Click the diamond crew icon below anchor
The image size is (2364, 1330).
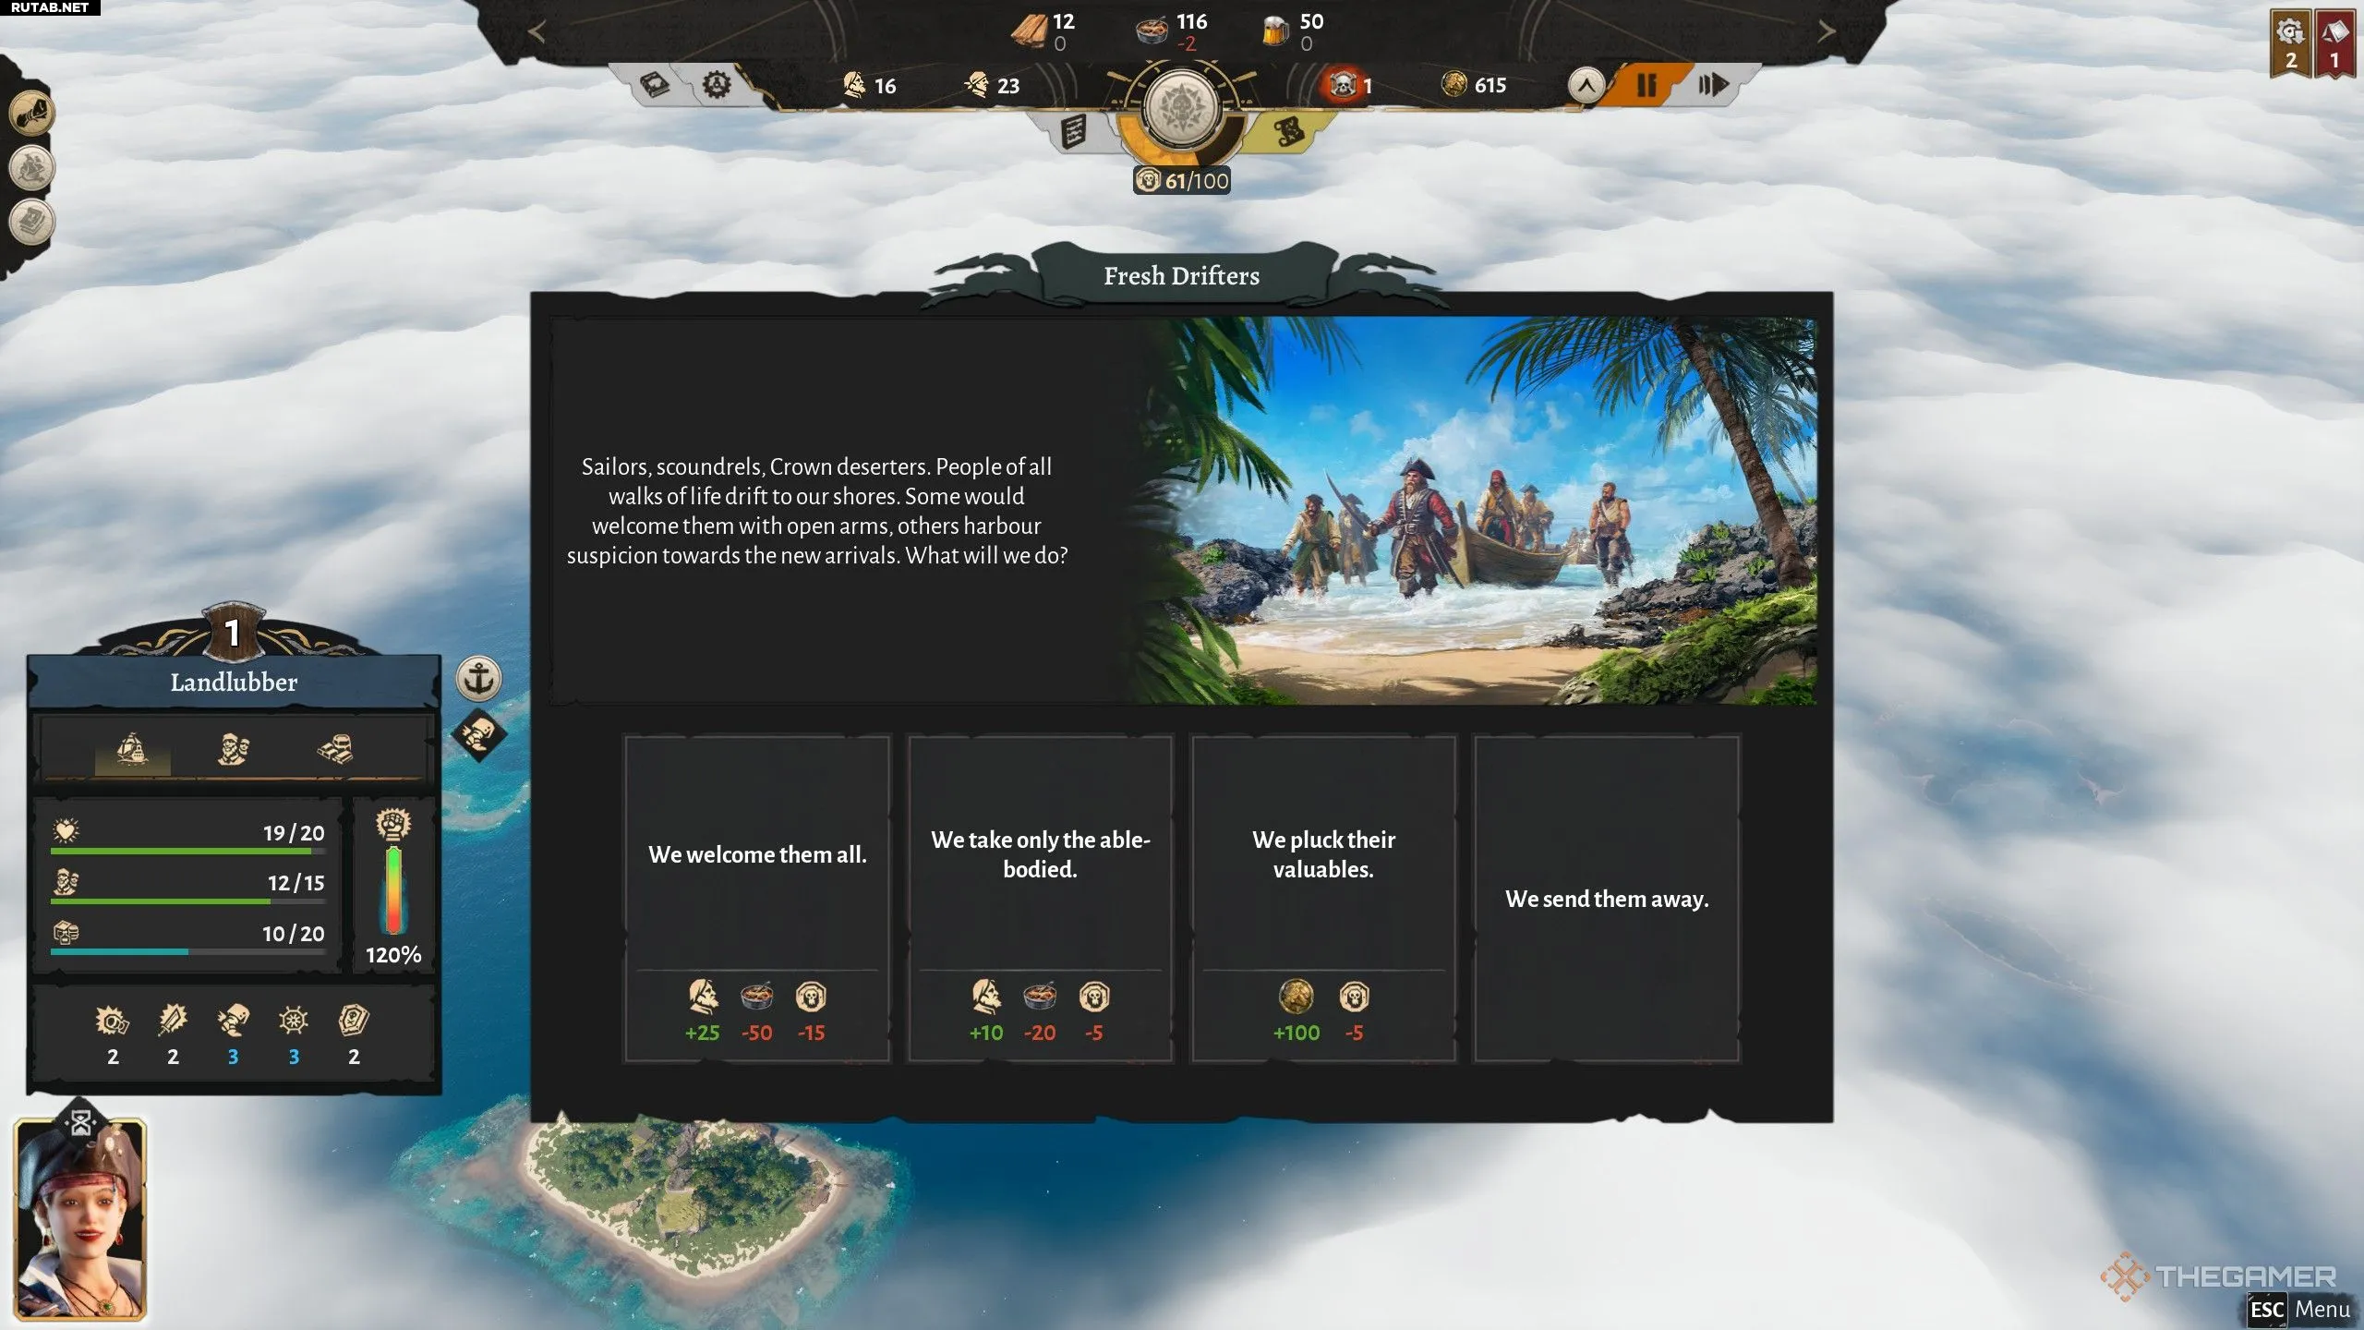pos(478,735)
